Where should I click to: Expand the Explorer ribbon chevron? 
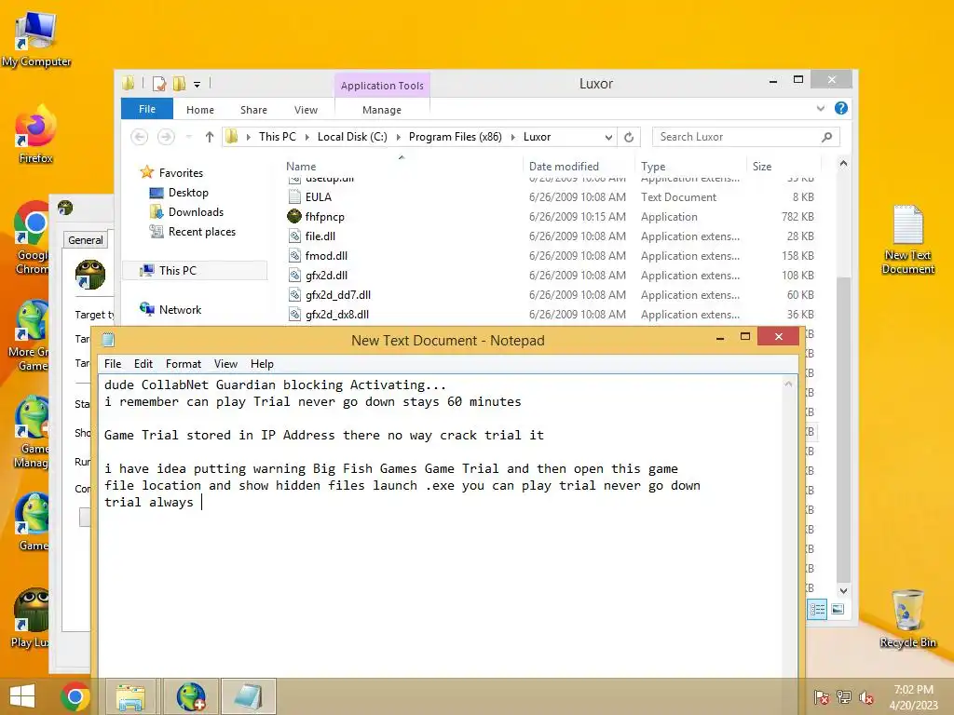pyautogui.click(x=821, y=108)
